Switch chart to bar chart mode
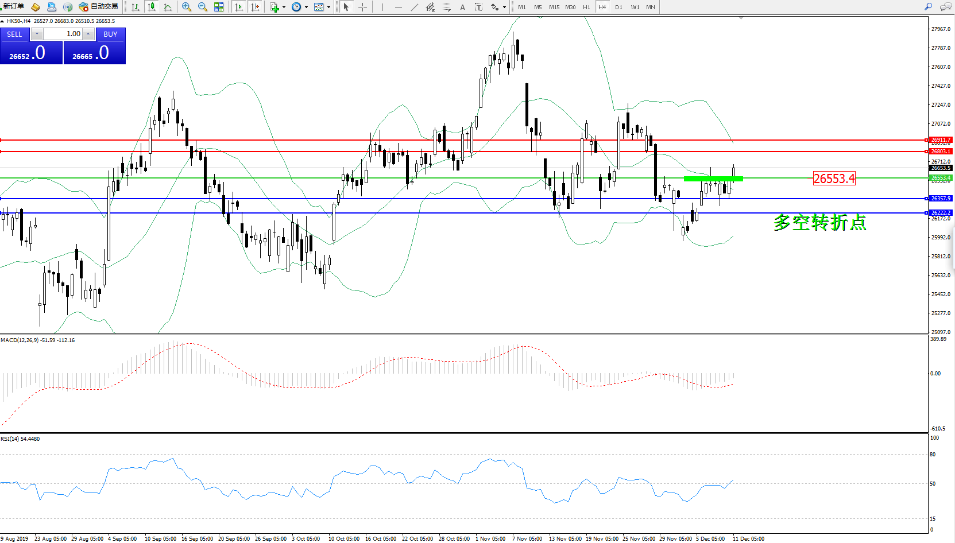Image resolution: width=955 pixels, height=543 pixels. tap(136, 7)
